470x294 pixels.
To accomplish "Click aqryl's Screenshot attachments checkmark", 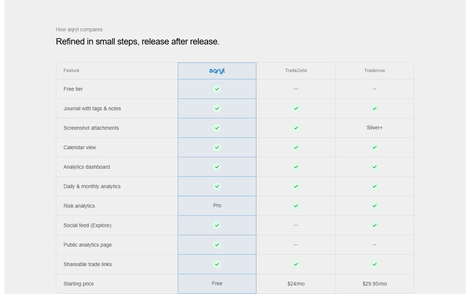I will tap(217, 128).
